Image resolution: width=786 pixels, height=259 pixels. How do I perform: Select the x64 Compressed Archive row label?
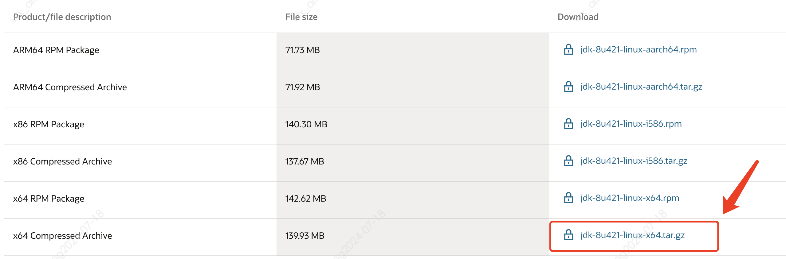coord(62,236)
